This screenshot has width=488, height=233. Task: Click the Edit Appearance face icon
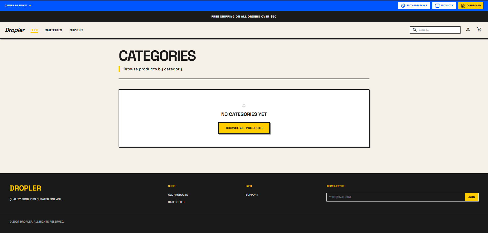click(x=403, y=5)
